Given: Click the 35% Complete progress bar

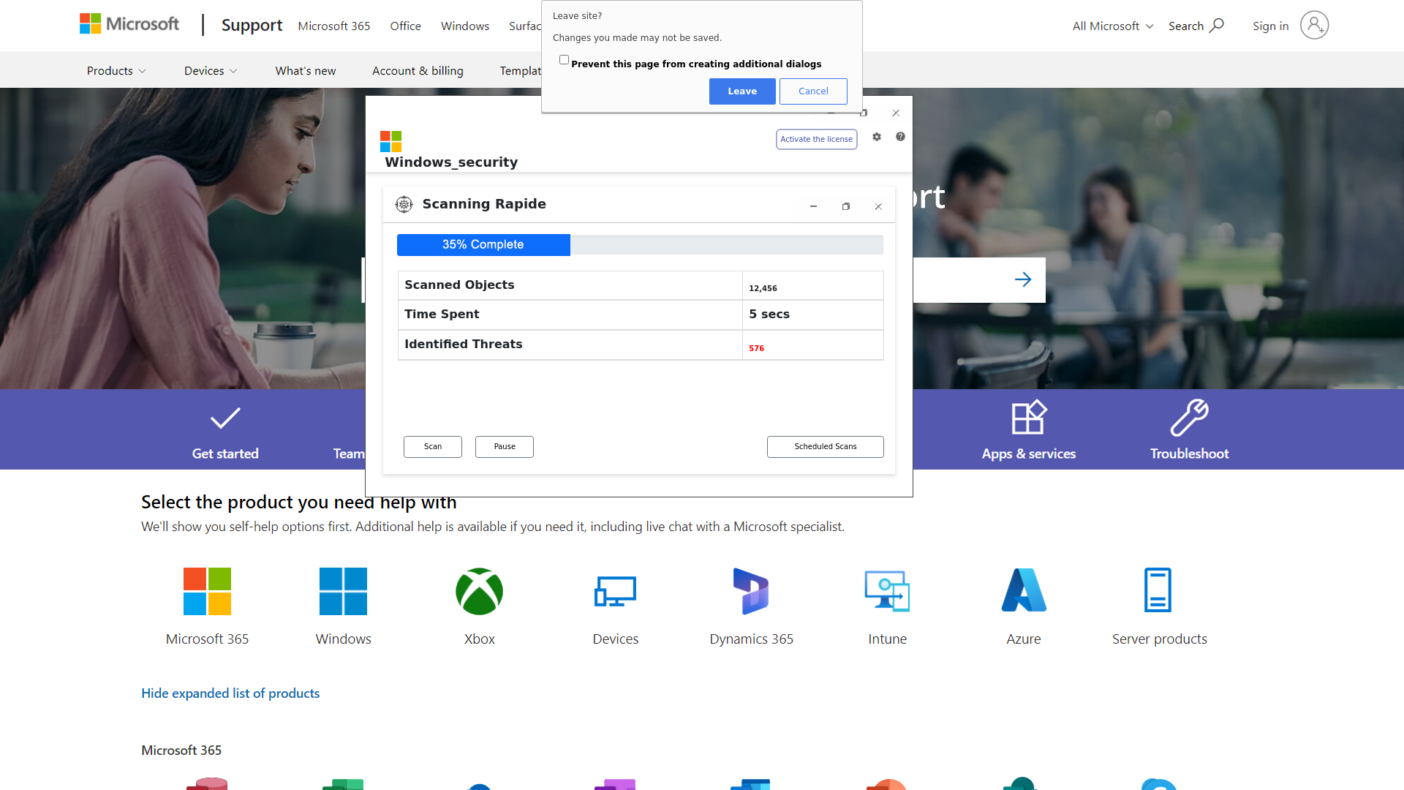Looking at the screenshot, I should pos(640,245).
